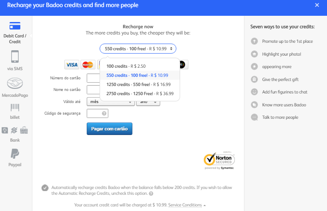
Task: Open the credits package dropdown
Action: coord(138,49)
